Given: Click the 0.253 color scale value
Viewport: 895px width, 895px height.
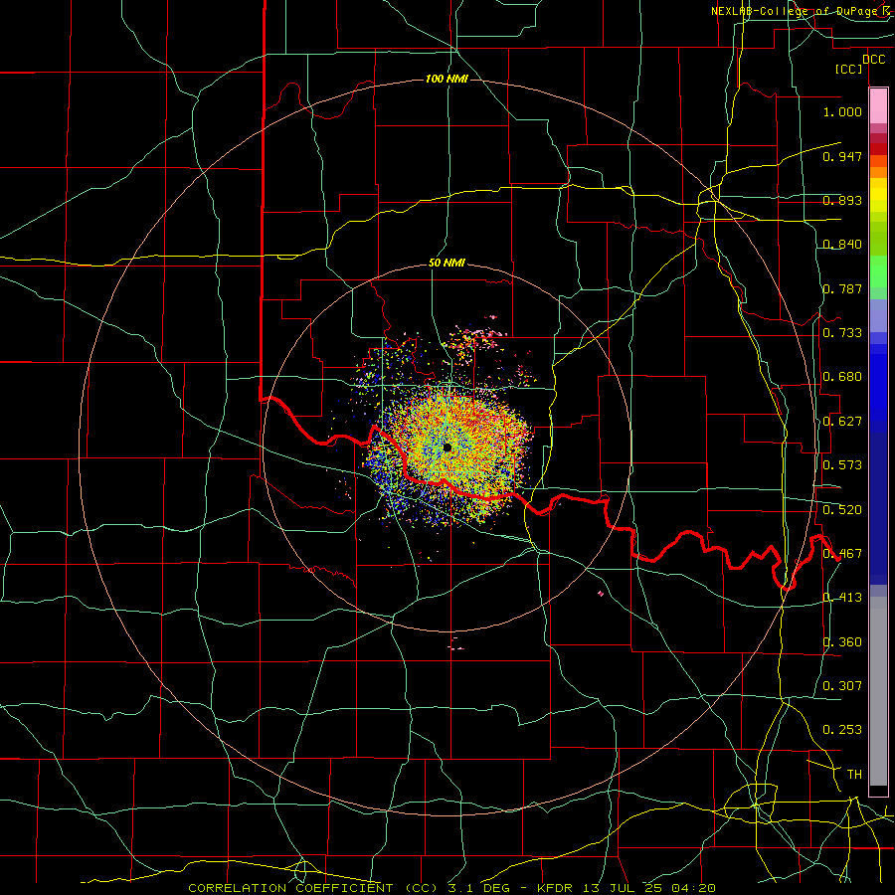Looking at the screenshot, I should tap(842, 730).
